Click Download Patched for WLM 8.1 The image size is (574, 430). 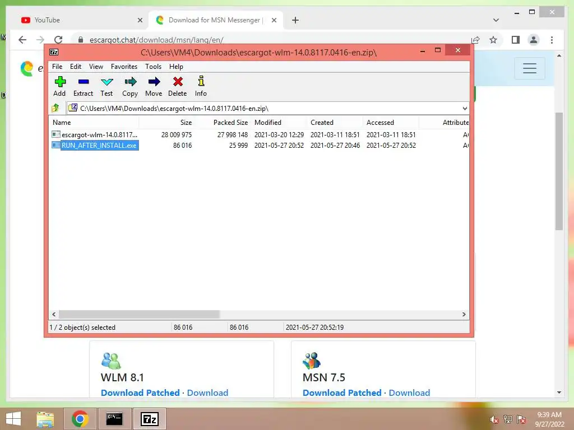[140, 392]
